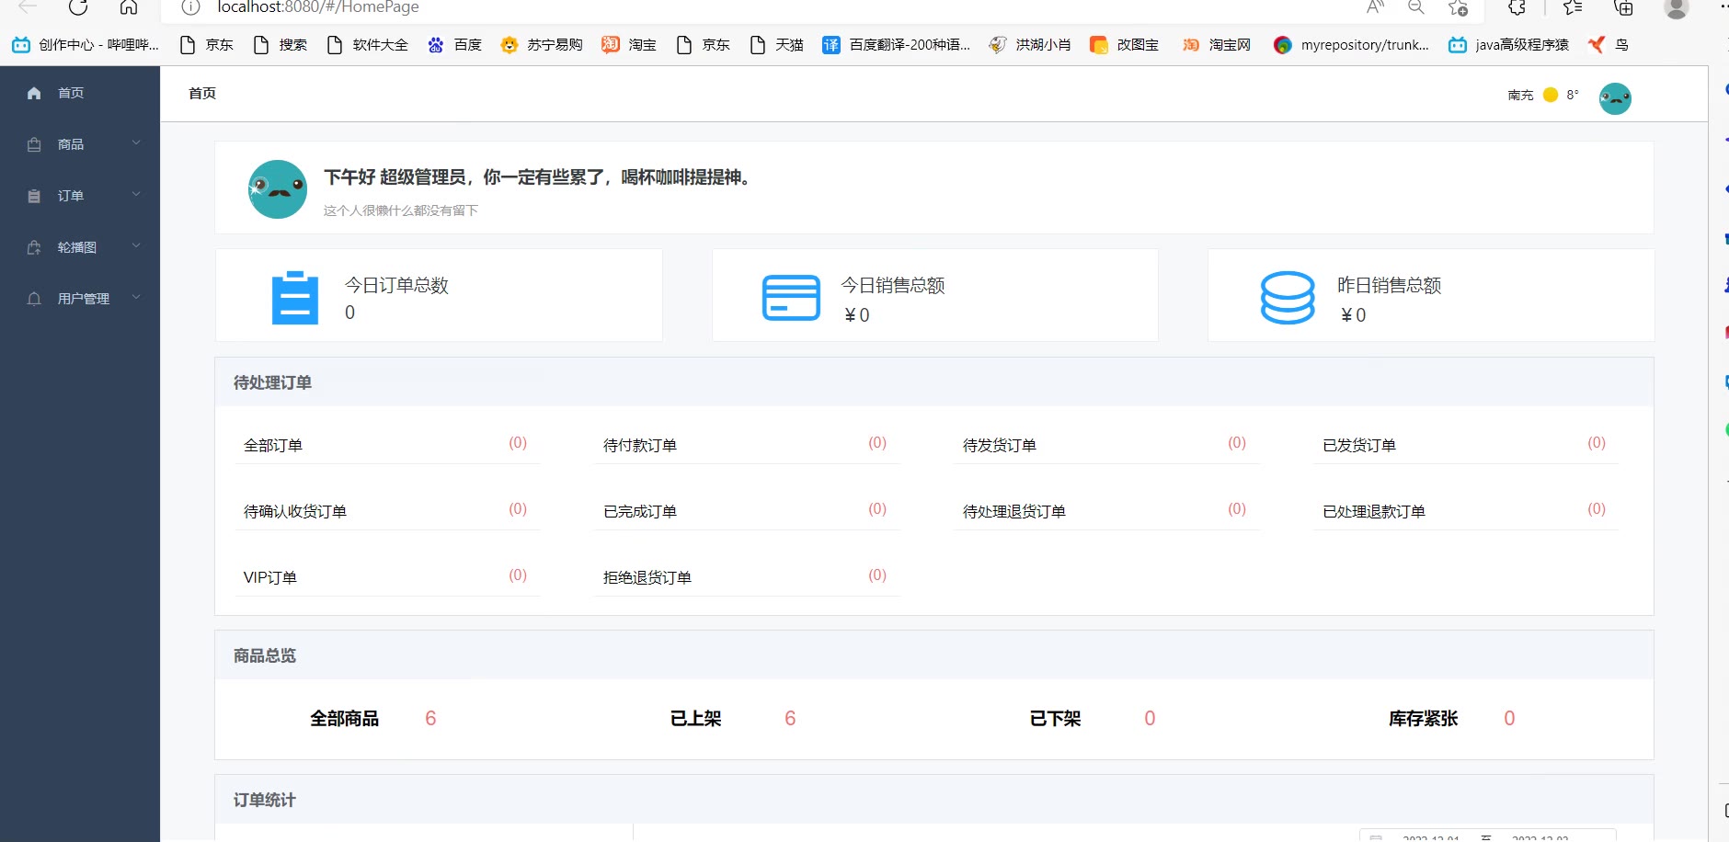Viewport: 1729px width, 842px height.
Task: Click the database icon for 昨日销售总额
Action: [1287, 297]
